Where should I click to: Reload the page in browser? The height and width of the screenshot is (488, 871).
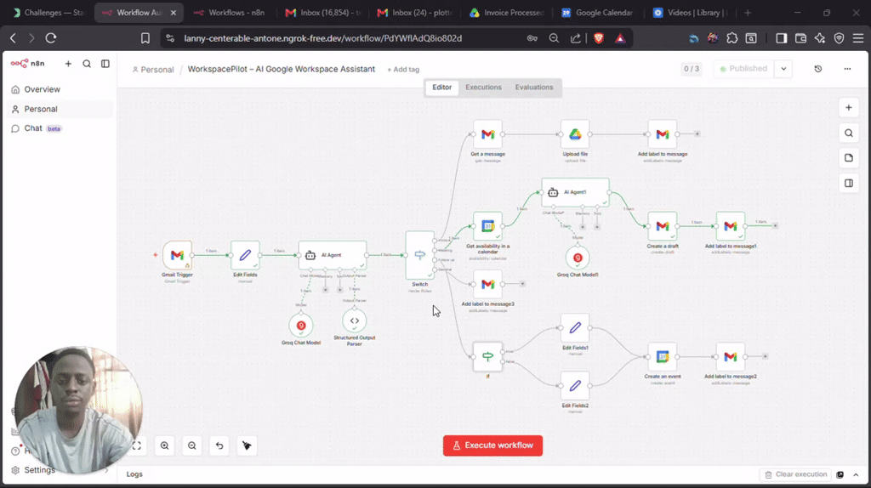pos(51,38)
